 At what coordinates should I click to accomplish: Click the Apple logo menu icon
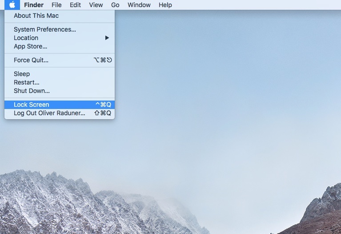pyautogui.click(x=12, y=4)
